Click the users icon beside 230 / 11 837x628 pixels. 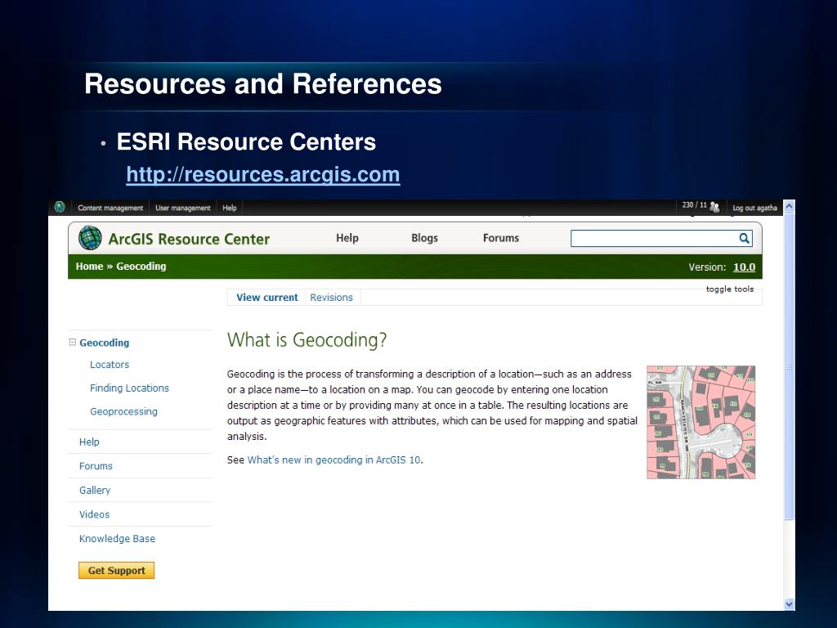pyautogui.click(x=714, y=207)
